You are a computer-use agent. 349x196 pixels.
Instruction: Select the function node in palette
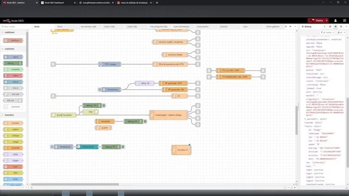[13, 123]
